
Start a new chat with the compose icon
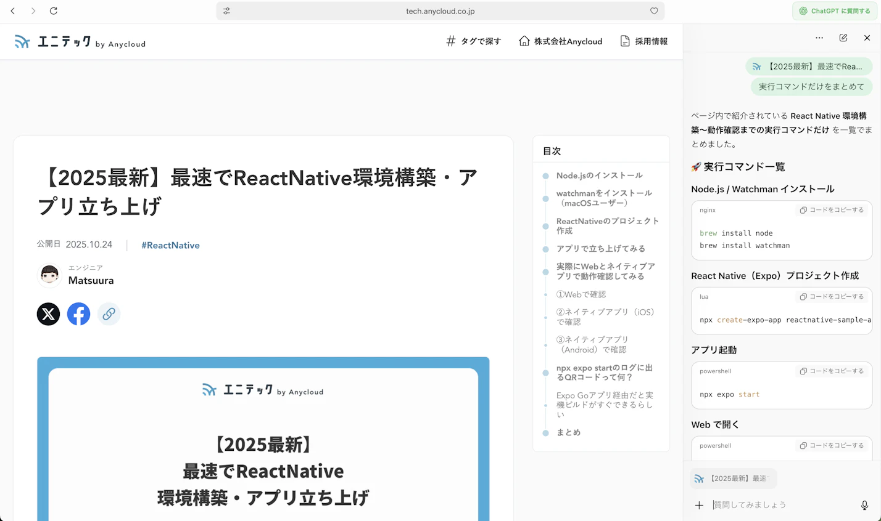[843, 38]
